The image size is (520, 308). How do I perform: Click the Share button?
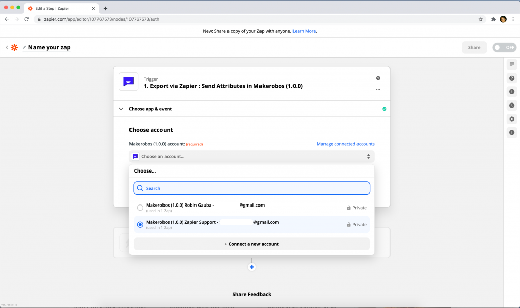(x=474, y=47)
